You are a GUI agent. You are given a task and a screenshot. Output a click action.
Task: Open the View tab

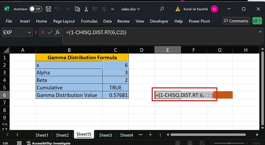[140, 21]
